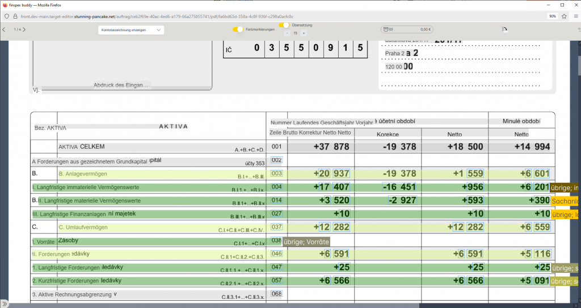
Task: Decrease translation font size with minus
Action: click(x=287, y=33)
